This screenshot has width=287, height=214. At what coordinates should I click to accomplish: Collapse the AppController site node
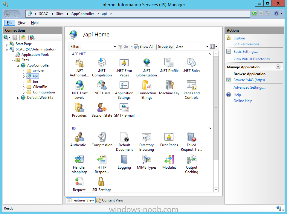pyautogui.click(x=18, y=66)
